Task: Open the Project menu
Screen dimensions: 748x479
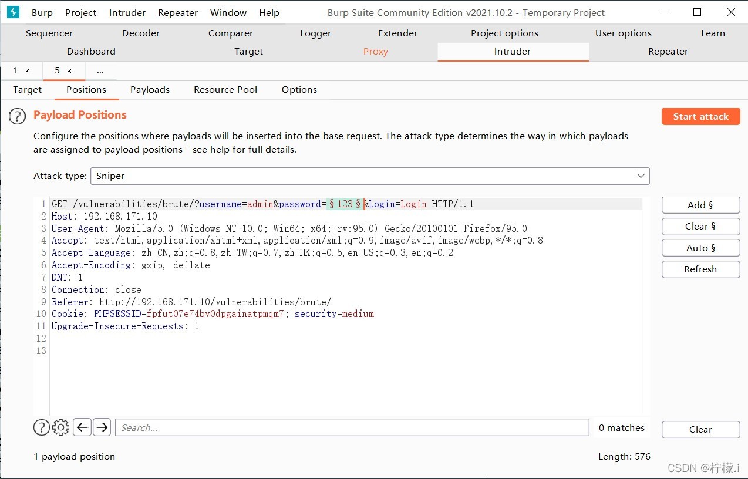Action: [81, 12]
